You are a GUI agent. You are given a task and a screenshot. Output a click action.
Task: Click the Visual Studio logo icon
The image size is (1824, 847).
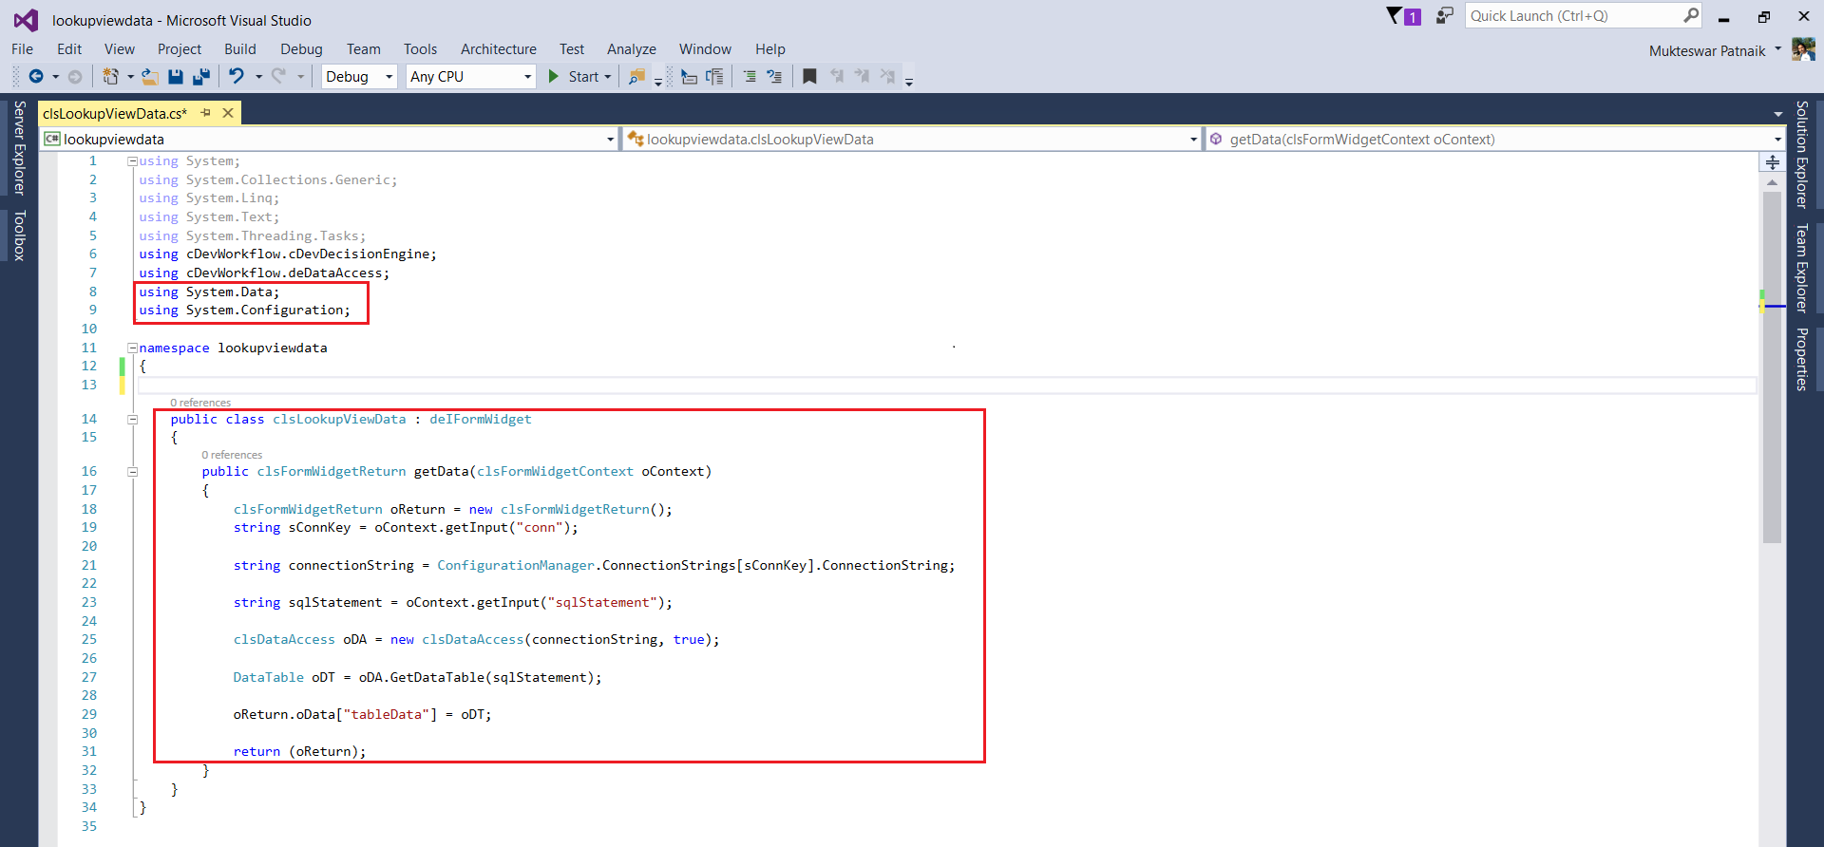pos(27,20)
